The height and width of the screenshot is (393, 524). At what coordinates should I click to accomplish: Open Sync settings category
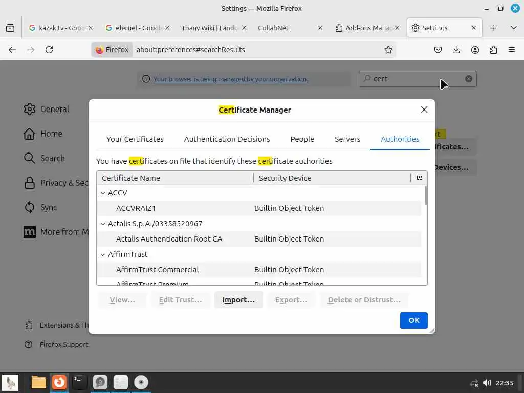40,207
